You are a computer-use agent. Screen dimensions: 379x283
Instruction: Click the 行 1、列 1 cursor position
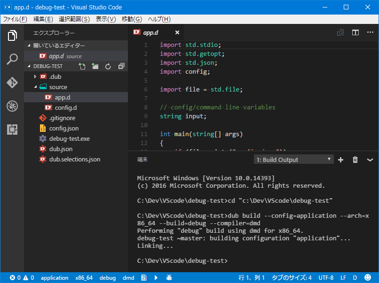click(x=252, y=278)
